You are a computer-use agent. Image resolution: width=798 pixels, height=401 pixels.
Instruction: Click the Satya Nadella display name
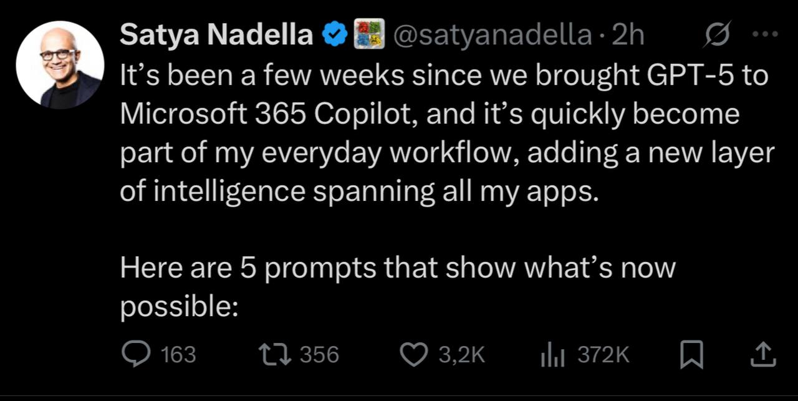click(216, 37)
